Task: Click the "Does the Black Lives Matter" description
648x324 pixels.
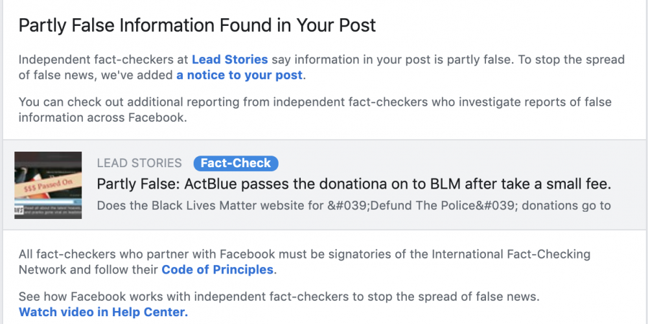Action: (354, 206)
